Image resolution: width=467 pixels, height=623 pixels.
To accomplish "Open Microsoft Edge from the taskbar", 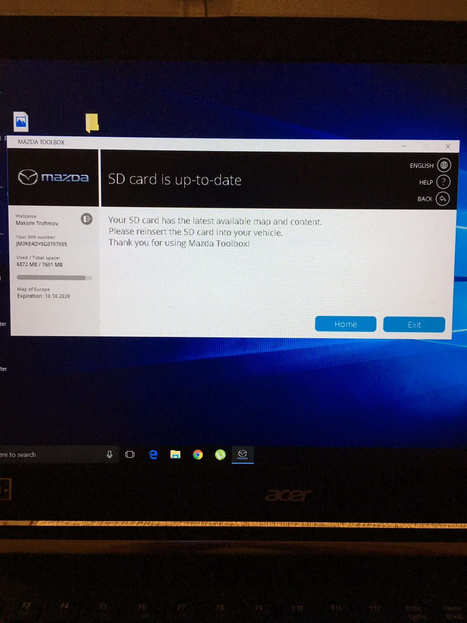I will (153, 455).
